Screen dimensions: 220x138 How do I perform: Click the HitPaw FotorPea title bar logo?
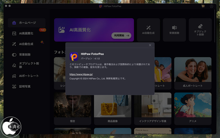pyautogui.click(x=100, y=6)
